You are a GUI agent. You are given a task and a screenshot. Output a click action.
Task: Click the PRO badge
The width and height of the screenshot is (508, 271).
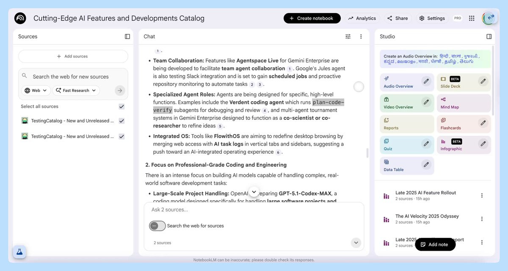(458, 18)
